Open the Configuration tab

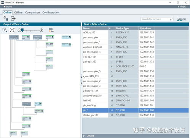click(51, 13)
